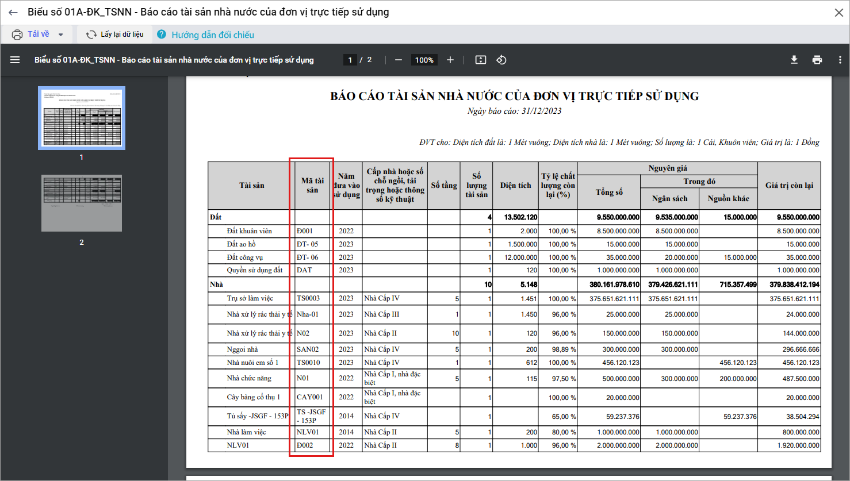
Task: Click Lấy lại dữ liệu refresh button
Action: (x=115, y=34)
